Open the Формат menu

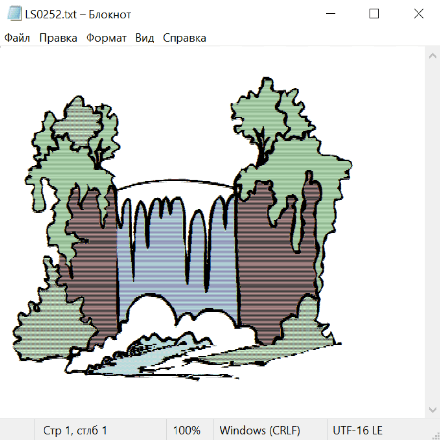pyautogui.click(x=106, y=38)
